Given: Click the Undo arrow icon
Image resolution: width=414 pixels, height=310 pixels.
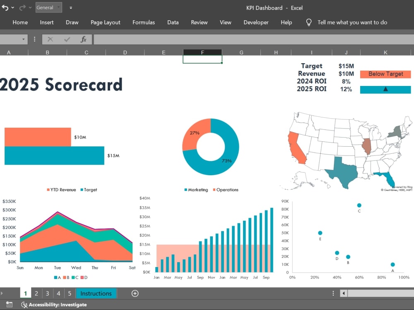Looking at the screenshot, I should click(5, 7).
